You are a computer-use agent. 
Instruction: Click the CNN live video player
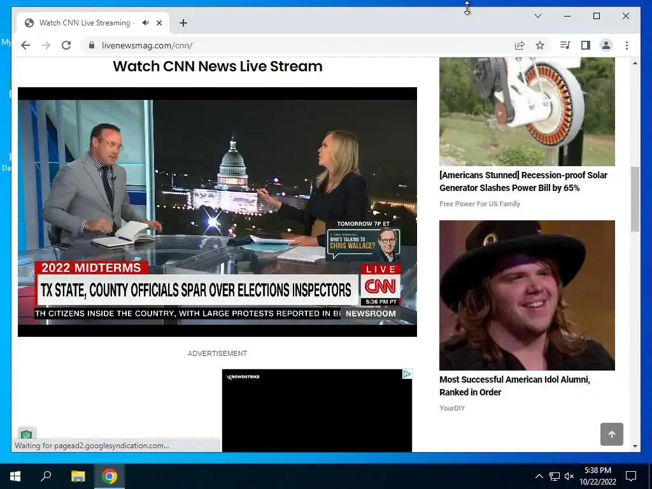[217, 212]
